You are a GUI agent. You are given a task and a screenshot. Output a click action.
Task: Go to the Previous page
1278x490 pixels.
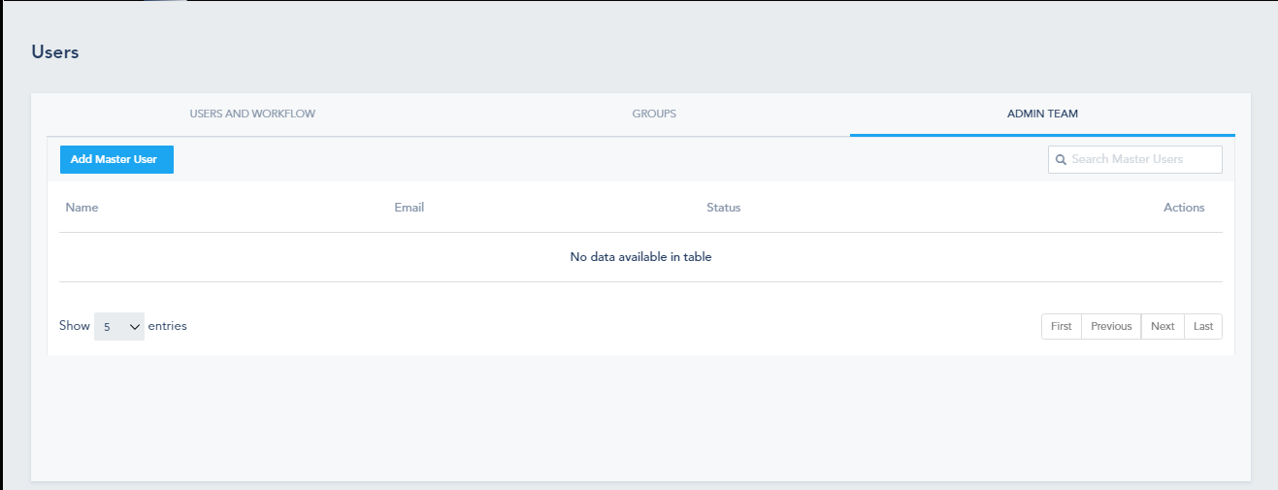1111,326
